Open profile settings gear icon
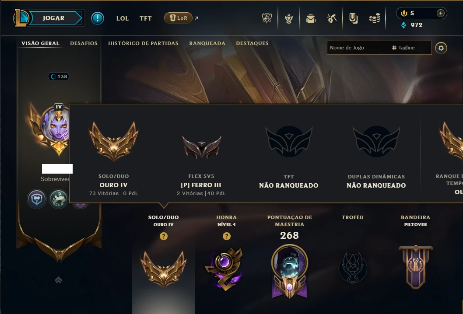The image size is (463, 314). (441, 48)
